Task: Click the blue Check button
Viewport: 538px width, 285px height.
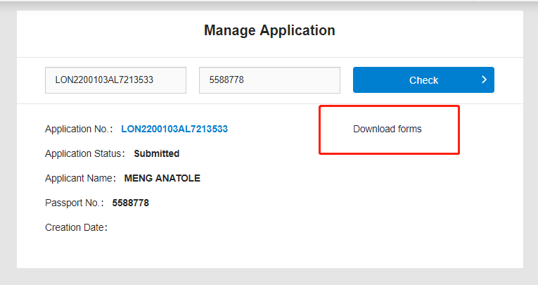Action: [423, 80]
